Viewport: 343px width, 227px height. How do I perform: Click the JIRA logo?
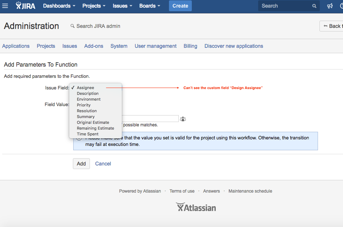[x=26, y=6]
